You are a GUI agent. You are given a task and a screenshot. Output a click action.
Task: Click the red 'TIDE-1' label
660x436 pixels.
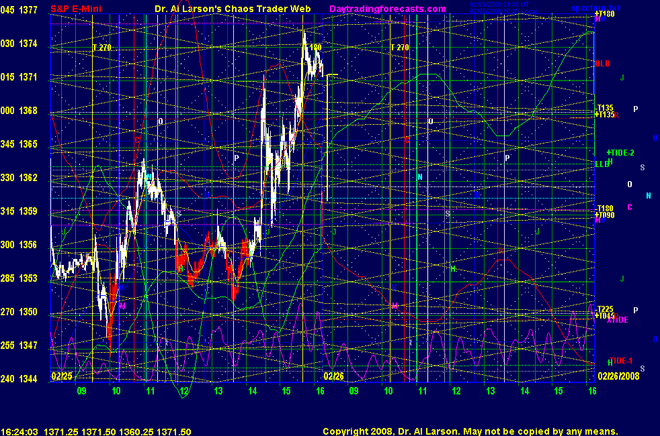(x=621, y=361)
